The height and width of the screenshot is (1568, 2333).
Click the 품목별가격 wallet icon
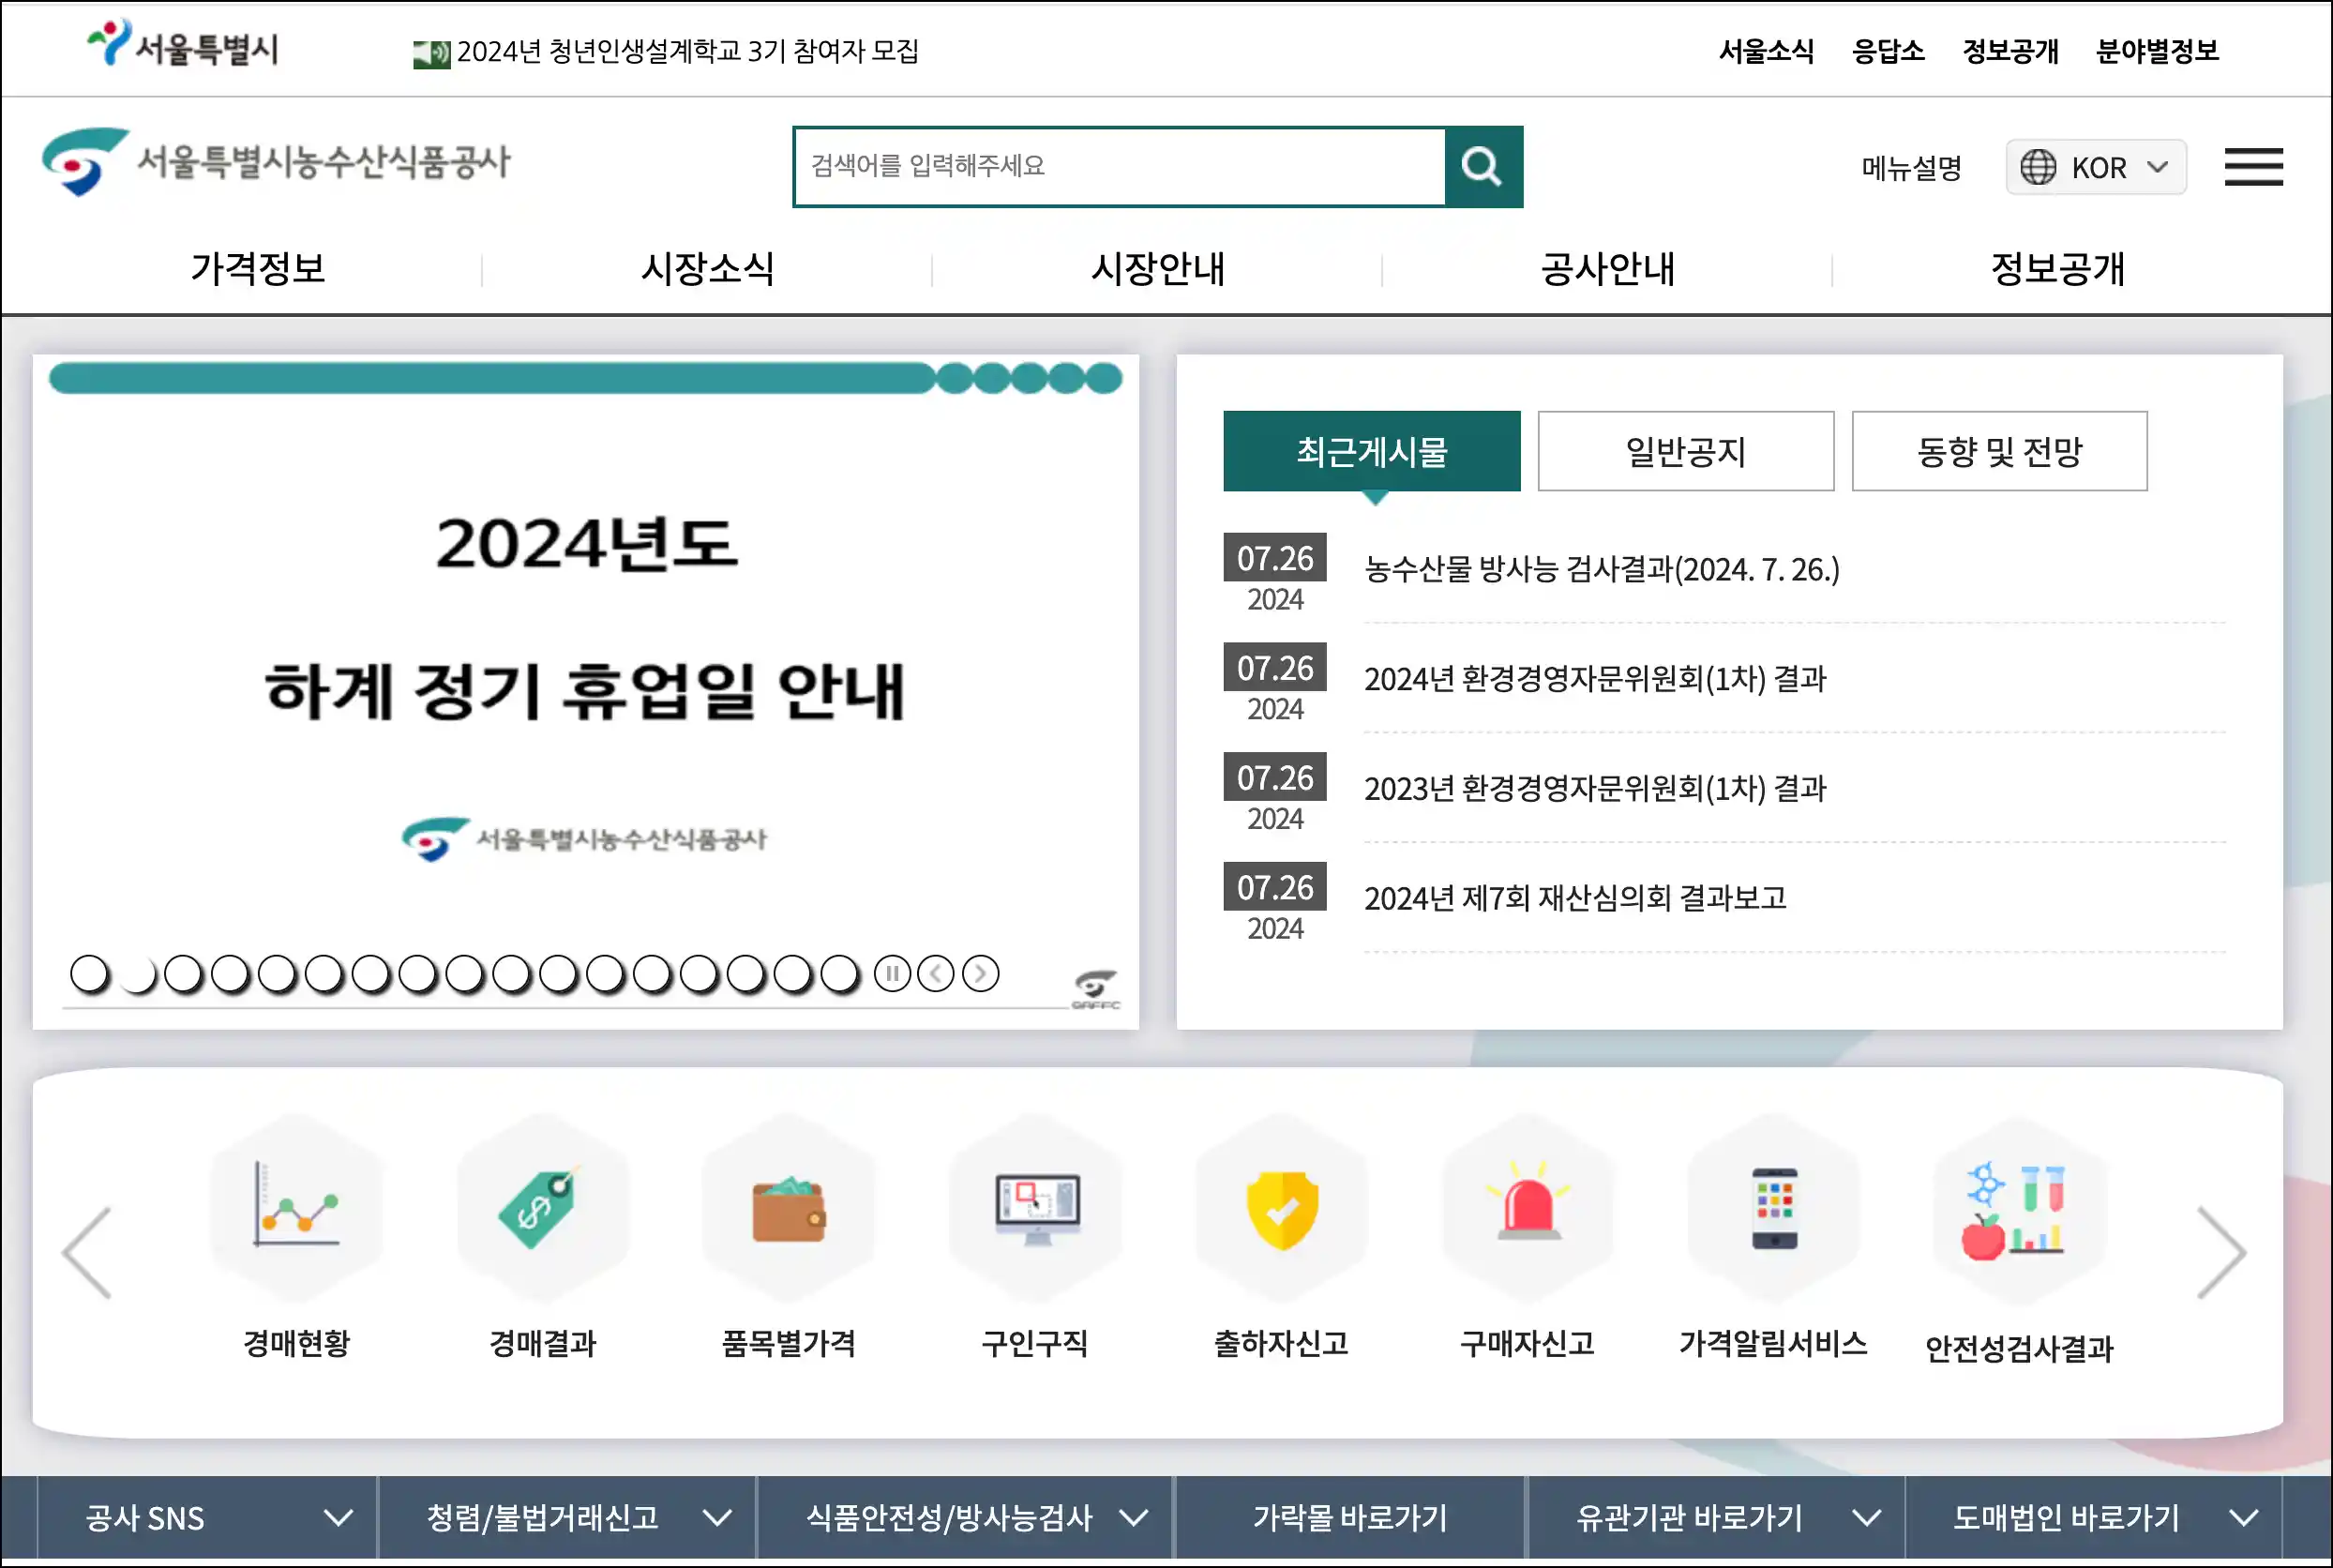788,1208
